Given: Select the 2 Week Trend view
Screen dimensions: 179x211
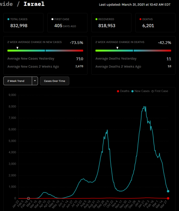Looking at the screenshot, I should click(x=18, y=81).
